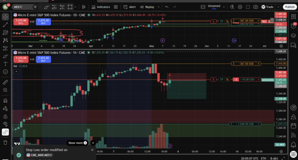This screenshot has width=298, height=160.
Task: Expand the Trade button dropdown arrow
Action: [x=278, y=7]
